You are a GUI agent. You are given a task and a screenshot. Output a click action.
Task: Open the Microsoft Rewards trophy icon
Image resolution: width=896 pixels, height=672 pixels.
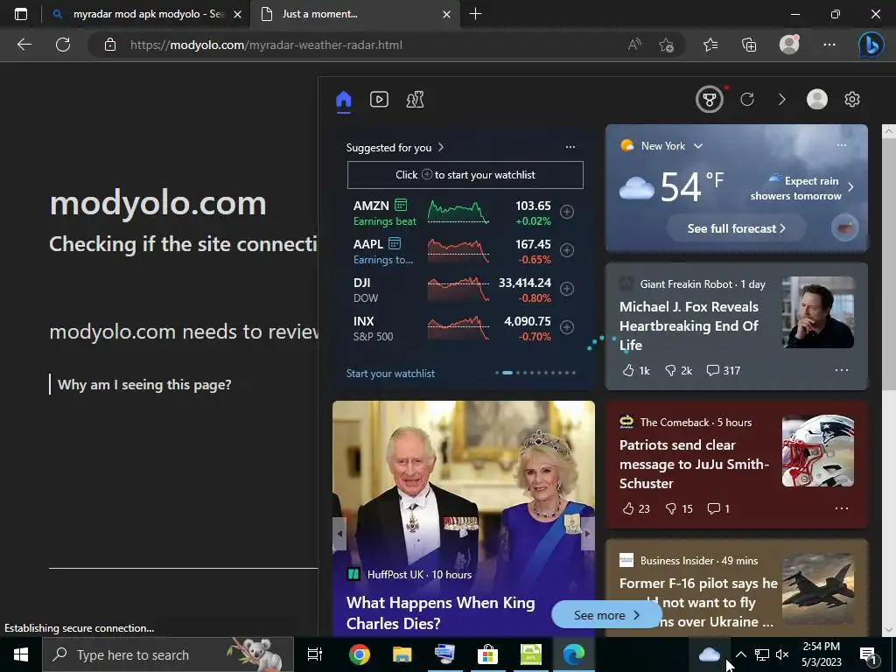click(709, 100)
